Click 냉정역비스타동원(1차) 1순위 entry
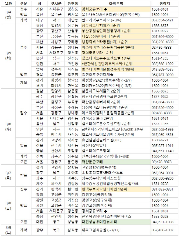Viewport: 179px width, 236px height. tap(105, 42)
